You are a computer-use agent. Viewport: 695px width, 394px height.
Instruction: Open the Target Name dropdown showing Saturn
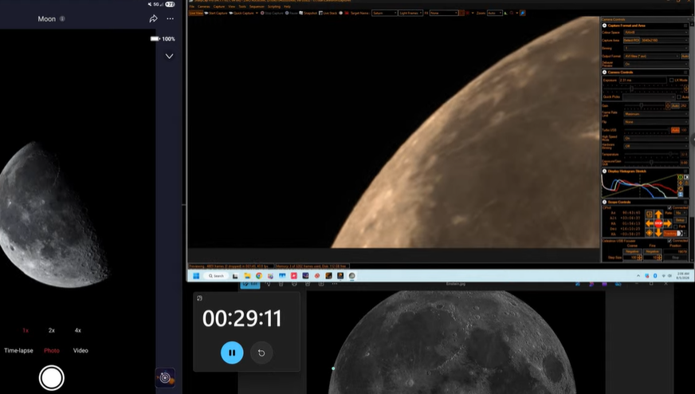pos(384,13)
